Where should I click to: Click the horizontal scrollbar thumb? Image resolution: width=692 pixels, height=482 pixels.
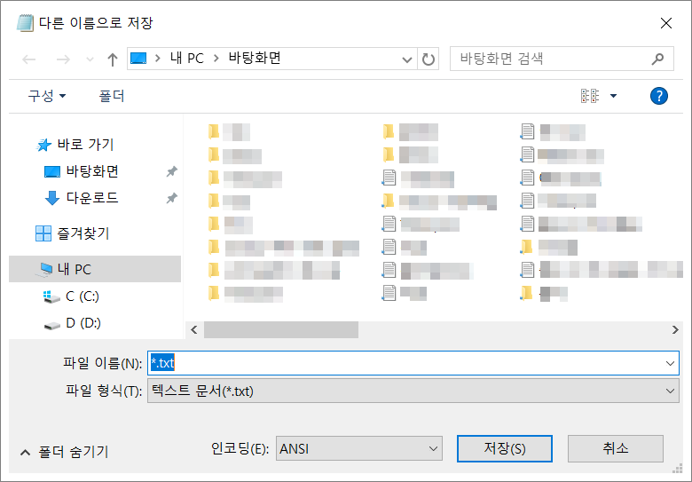point(281,329)
